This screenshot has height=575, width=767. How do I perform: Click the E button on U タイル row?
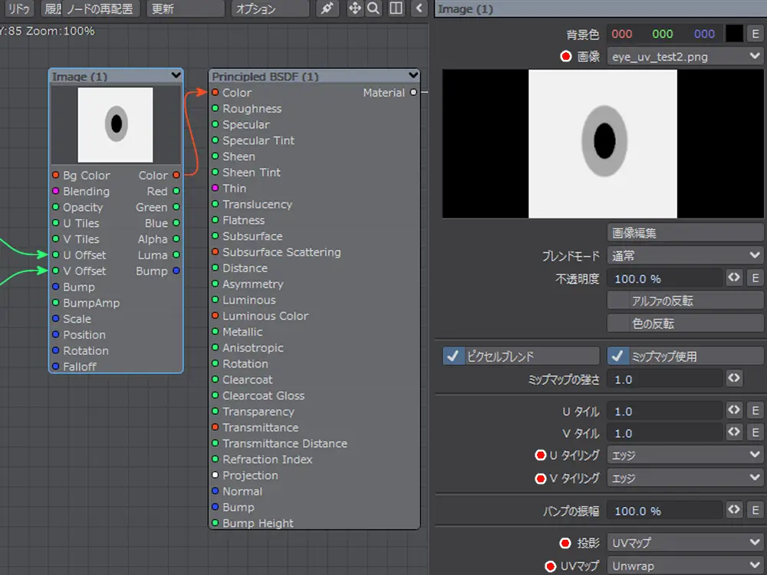point(755,411)
